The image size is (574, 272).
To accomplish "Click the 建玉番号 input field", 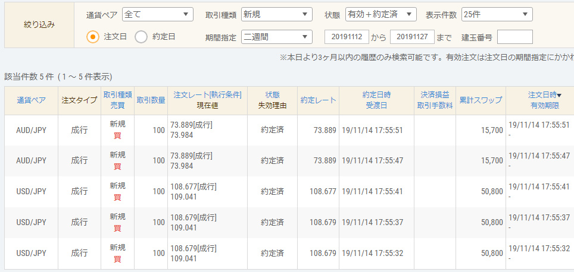I will point(514,37).
